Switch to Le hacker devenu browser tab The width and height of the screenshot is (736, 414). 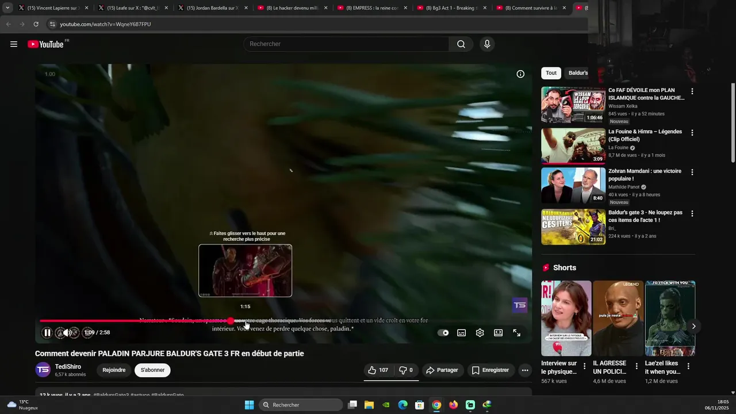292,8
